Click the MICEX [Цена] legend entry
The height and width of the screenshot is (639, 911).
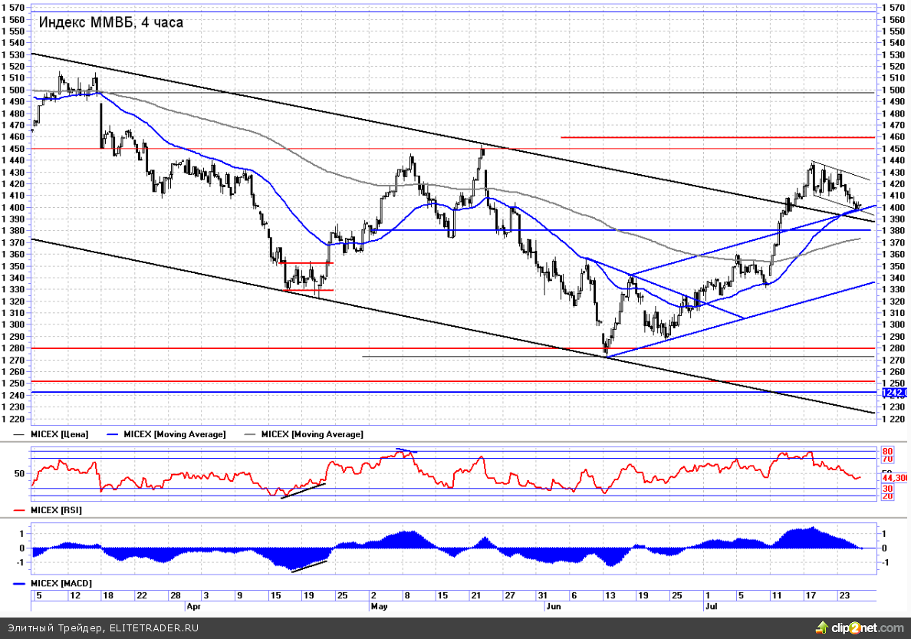coord(59,434)
